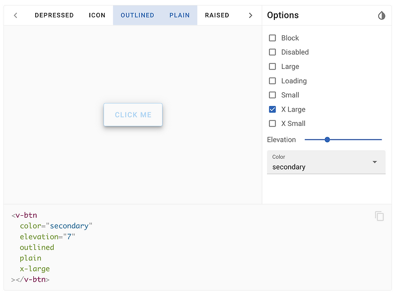The image size is (397, 297).
Task: Check the Large size option
Action: point(272,66)
